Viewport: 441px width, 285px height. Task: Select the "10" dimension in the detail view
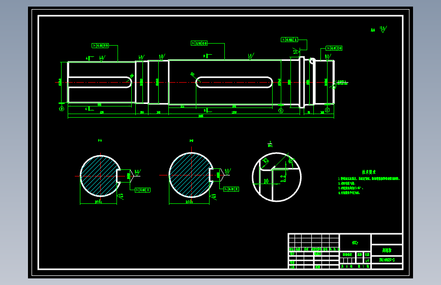[x=266, y=181]
